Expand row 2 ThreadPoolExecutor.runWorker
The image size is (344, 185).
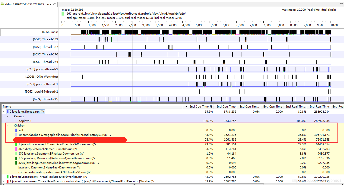pyautogui.click(x=3, y=181)
